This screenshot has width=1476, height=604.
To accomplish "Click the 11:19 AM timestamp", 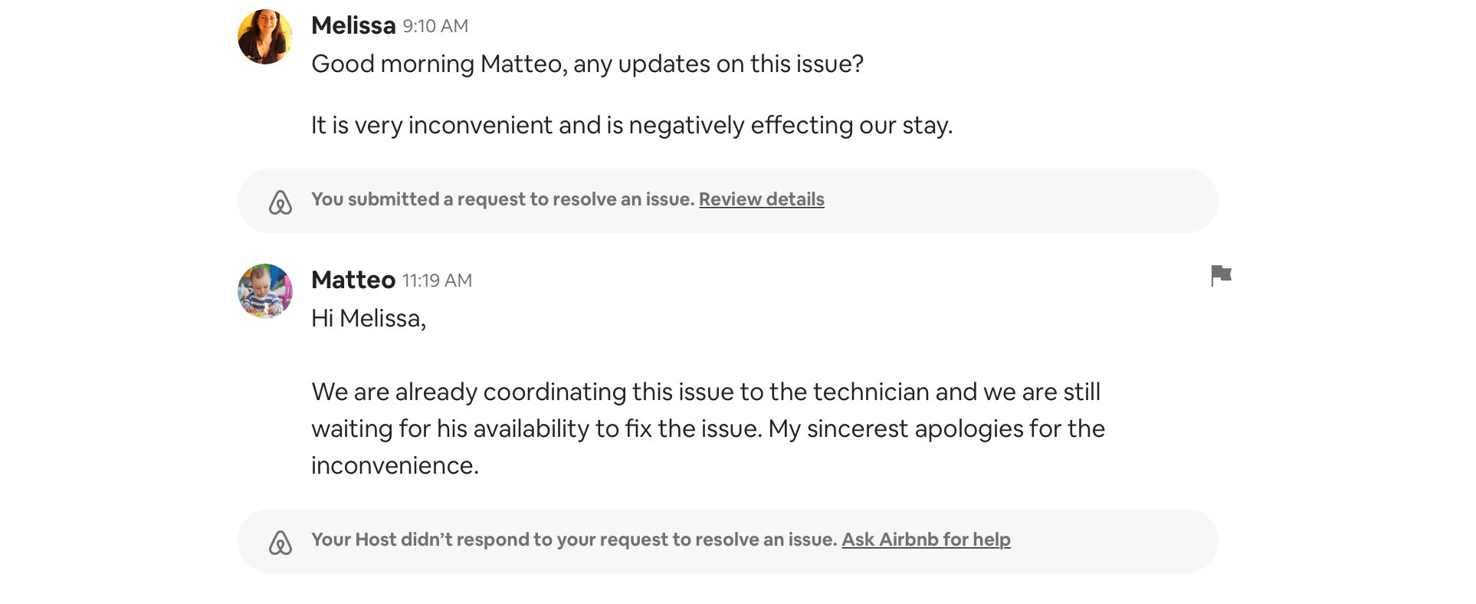I will pyautogui.click(x=437, y=281).
